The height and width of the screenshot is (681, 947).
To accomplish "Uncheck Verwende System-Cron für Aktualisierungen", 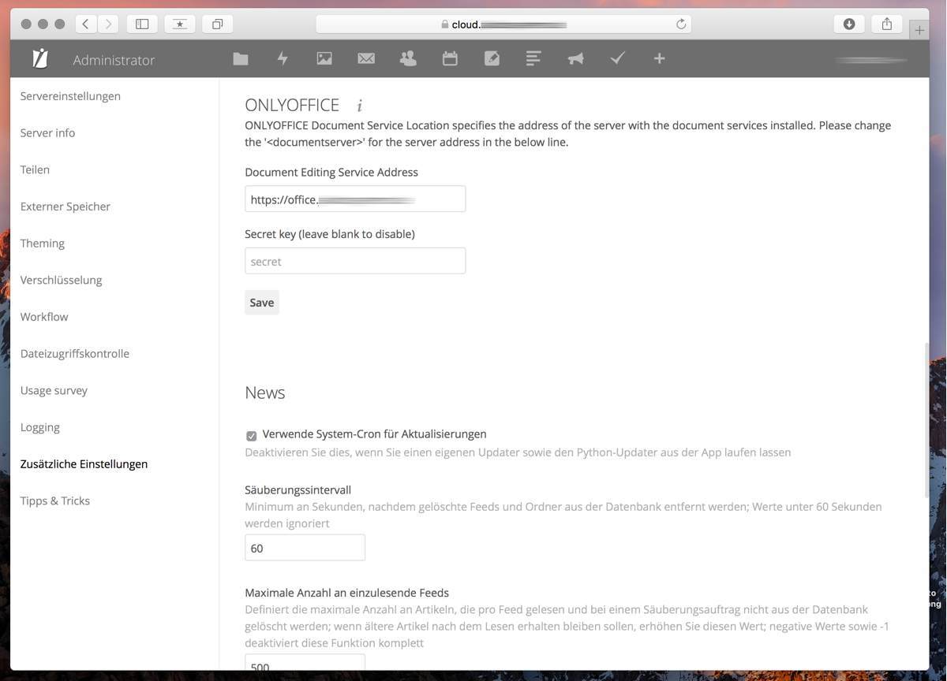I will tap(251, 436).
